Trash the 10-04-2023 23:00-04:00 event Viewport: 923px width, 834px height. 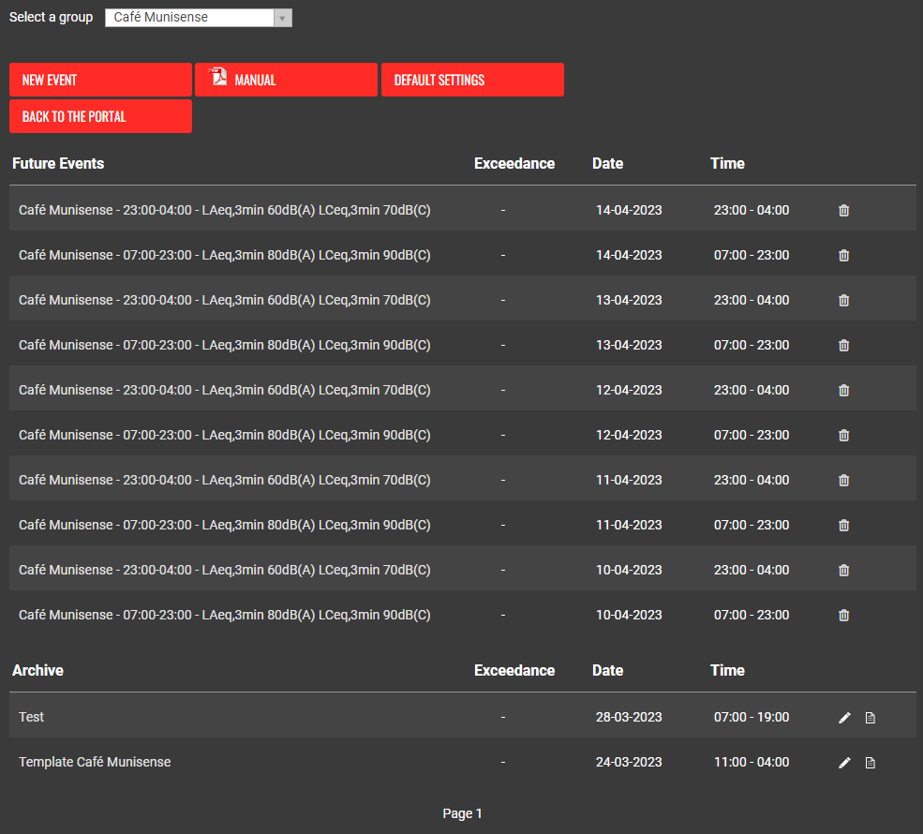[843, 571]
